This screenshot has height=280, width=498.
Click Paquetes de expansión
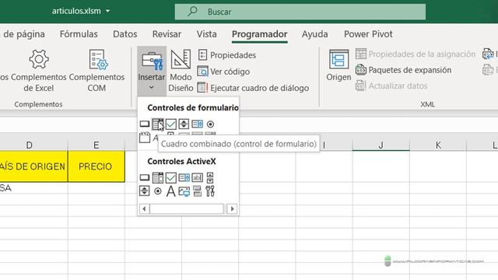(403, 70)
